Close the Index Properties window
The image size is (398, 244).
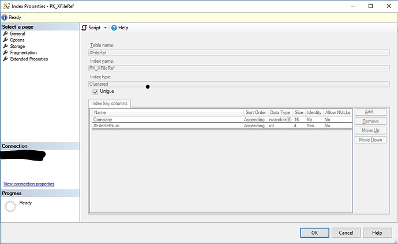389,6
